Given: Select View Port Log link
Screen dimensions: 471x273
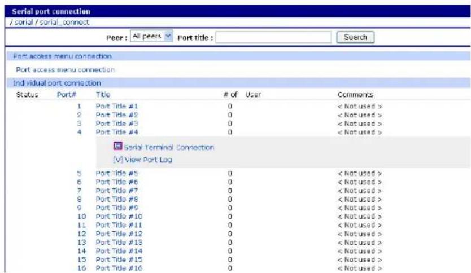Looking at the screenshot, I should (142, 160).
